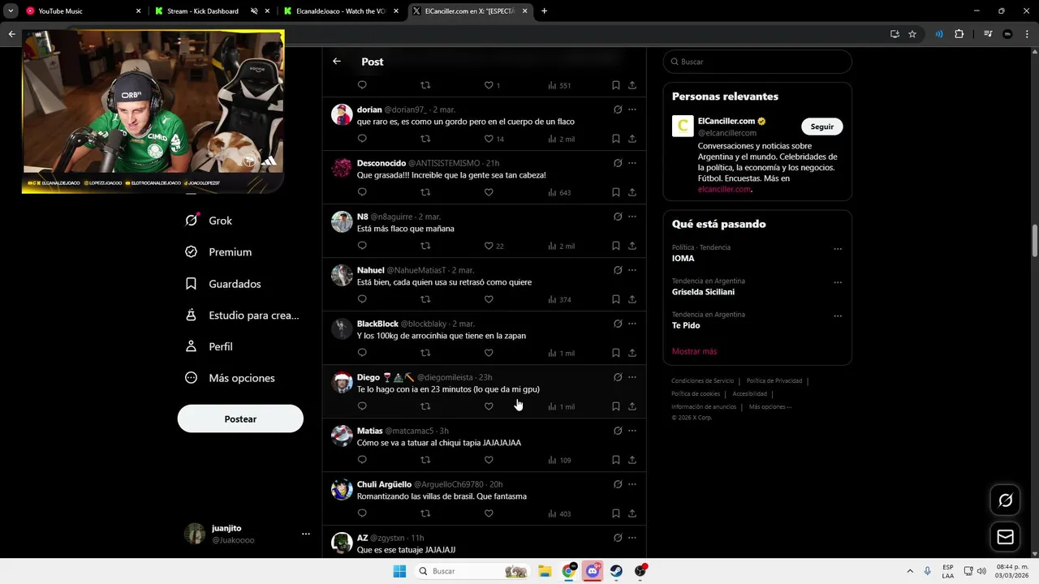The image size is (1039, 584).
Task: Open more options on dorian's tweet
Action: tap(632, 109)
